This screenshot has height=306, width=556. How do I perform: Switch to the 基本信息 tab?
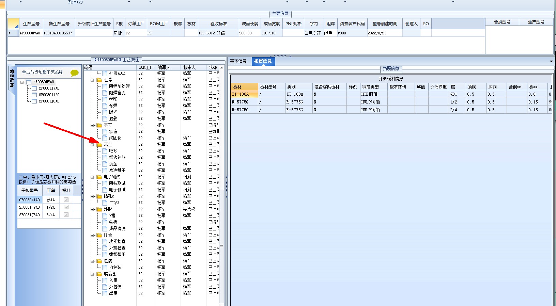pyautogui.click(x=238, y=61)
